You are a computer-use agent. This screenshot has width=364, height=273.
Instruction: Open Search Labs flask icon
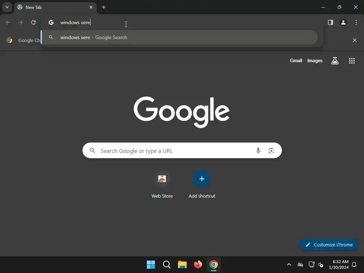(x=335, y=60)
